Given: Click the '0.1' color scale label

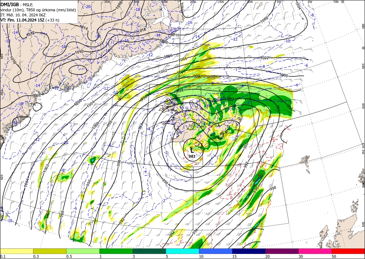Looking at the screenshot, I should 3,256.
